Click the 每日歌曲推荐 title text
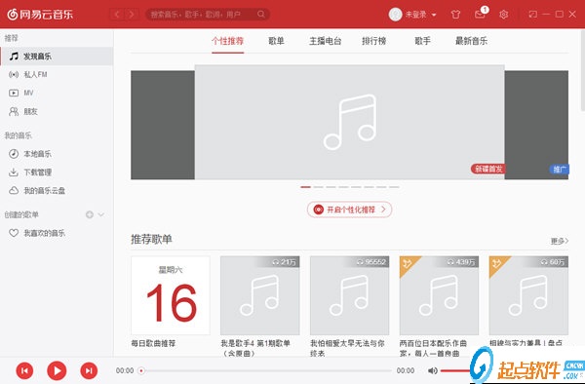This screenshot has width=585, height=384. tap(153, 343)
